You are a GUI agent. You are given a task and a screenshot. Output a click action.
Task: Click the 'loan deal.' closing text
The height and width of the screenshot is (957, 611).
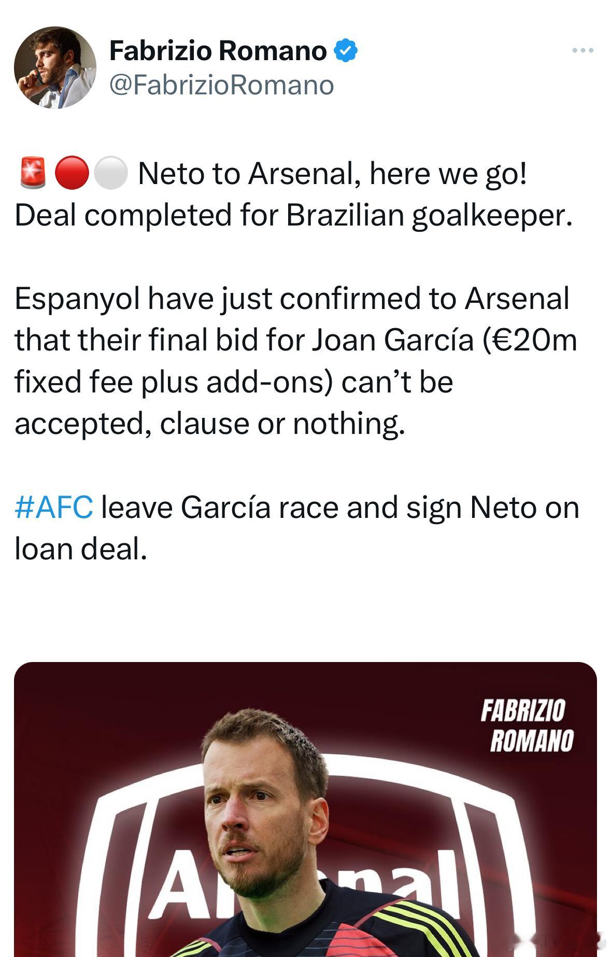pos(81,548)
